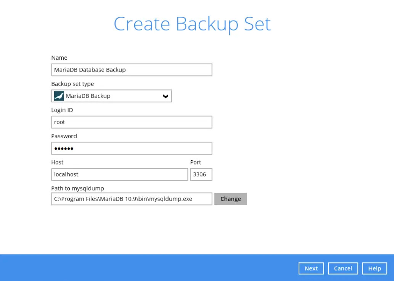Click the Password label text
394x281 pixels.
[64, 136]
